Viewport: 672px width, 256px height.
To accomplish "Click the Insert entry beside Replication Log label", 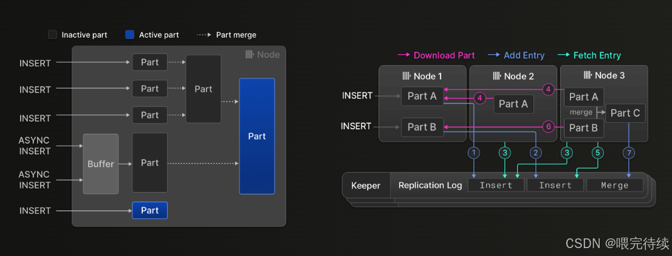I will tap(496, 185).
